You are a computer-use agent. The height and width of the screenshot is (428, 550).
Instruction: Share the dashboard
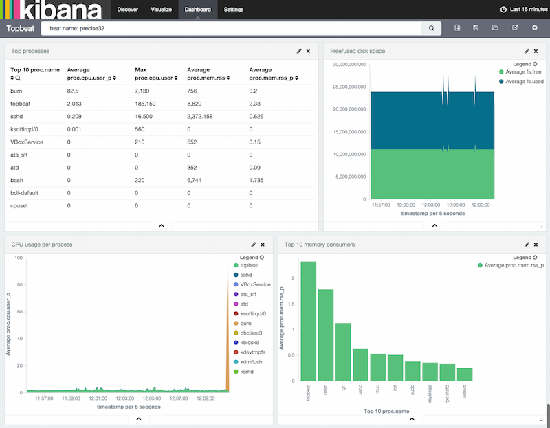coord(515,27)
